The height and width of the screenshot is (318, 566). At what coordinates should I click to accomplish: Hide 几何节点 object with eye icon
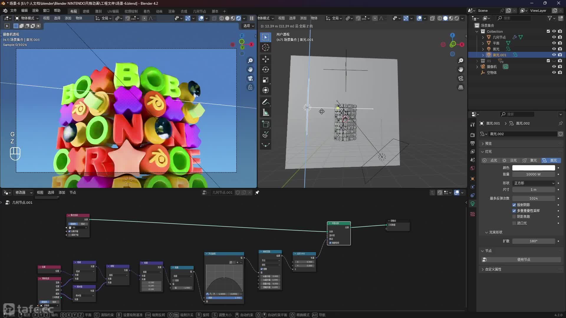(554, 37)
